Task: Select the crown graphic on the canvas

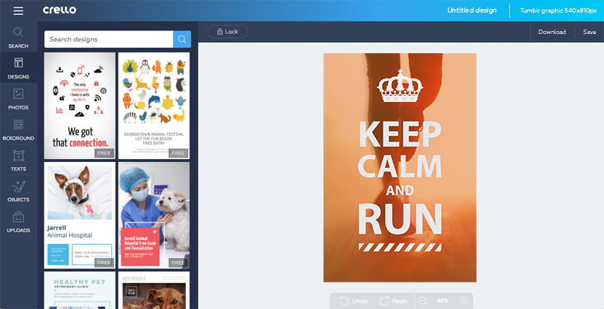Action: click(x=400, y=86)
